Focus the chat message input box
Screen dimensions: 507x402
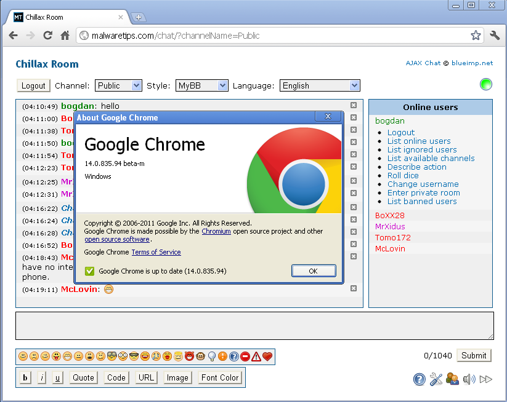click(254, 326)
